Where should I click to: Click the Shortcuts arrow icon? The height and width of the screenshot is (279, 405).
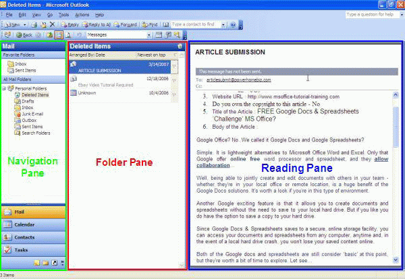point(54,263)
